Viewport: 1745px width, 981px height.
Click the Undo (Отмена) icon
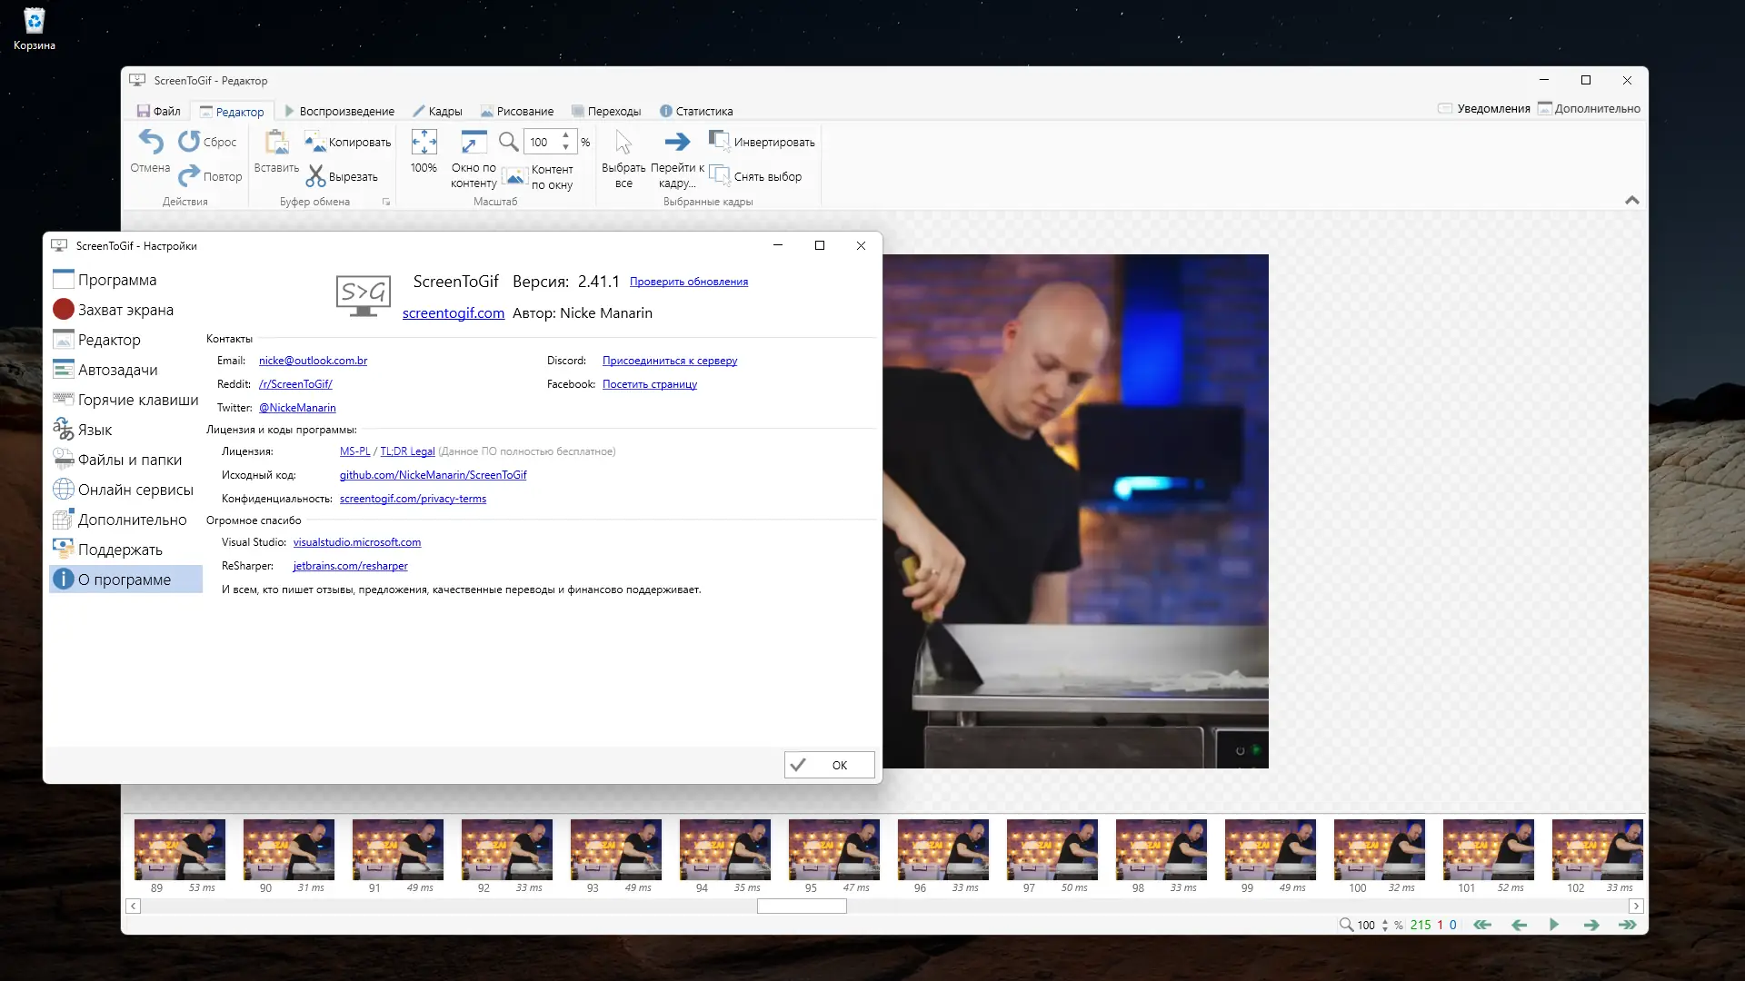click(151, 143)
